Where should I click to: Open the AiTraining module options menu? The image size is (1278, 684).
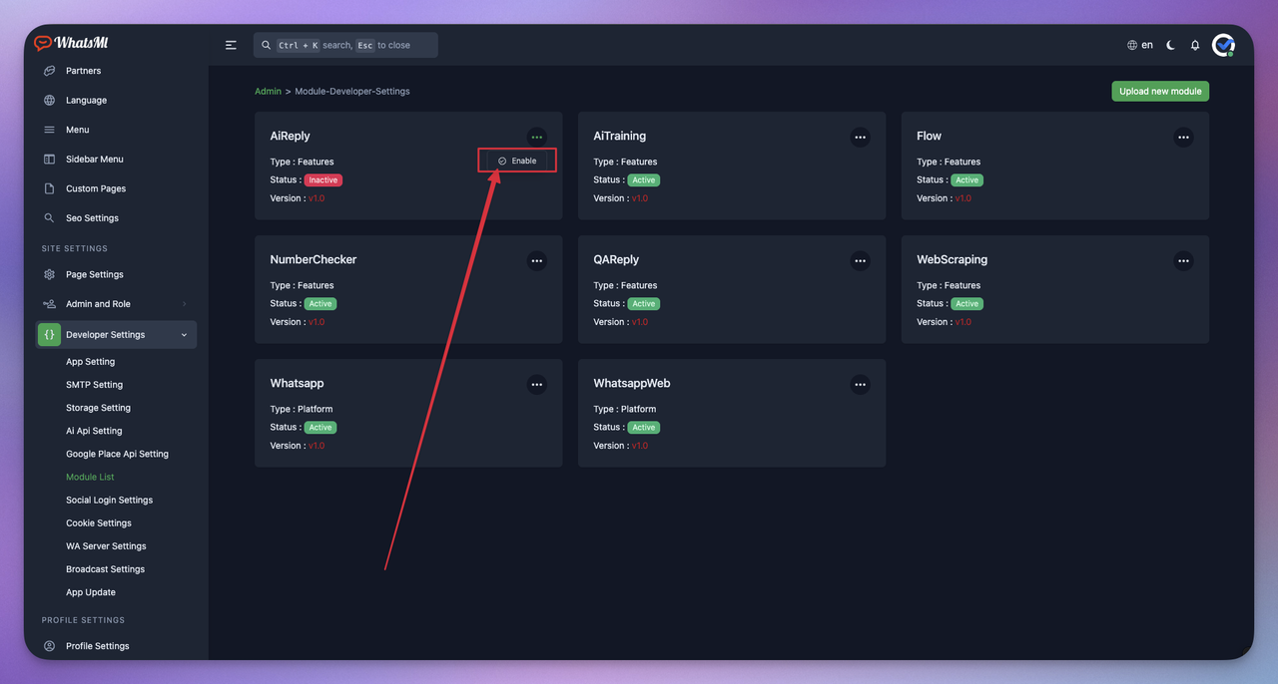click(860, 137)
